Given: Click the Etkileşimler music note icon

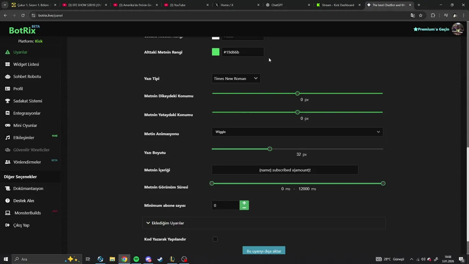Looking at the screenshot, I should [x=7, y=137].
